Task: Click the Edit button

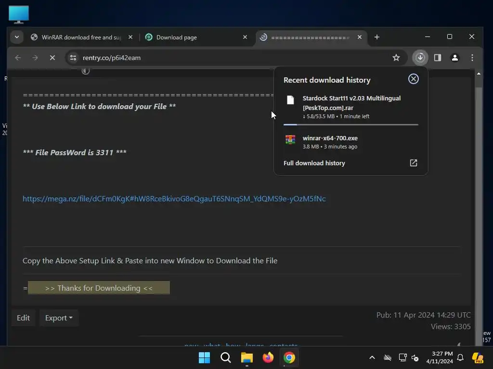Action: coord(23,318)
